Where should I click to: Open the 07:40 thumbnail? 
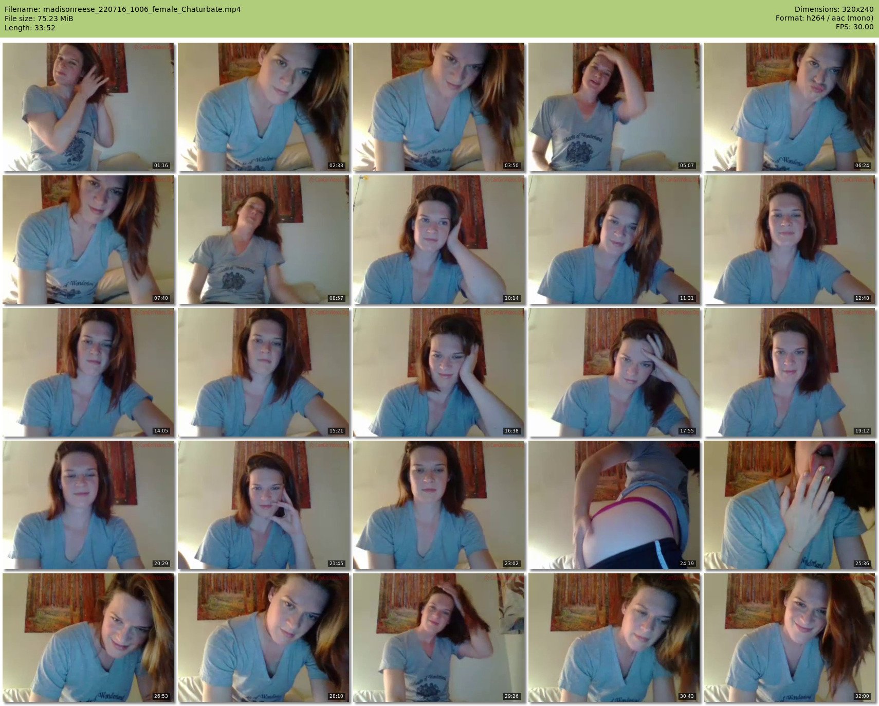(x=88, y=240)
